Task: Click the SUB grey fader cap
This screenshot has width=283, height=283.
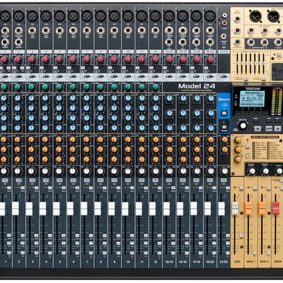Action: click(235, 209)
